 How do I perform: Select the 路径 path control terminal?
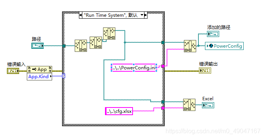(x=38, y=46)
